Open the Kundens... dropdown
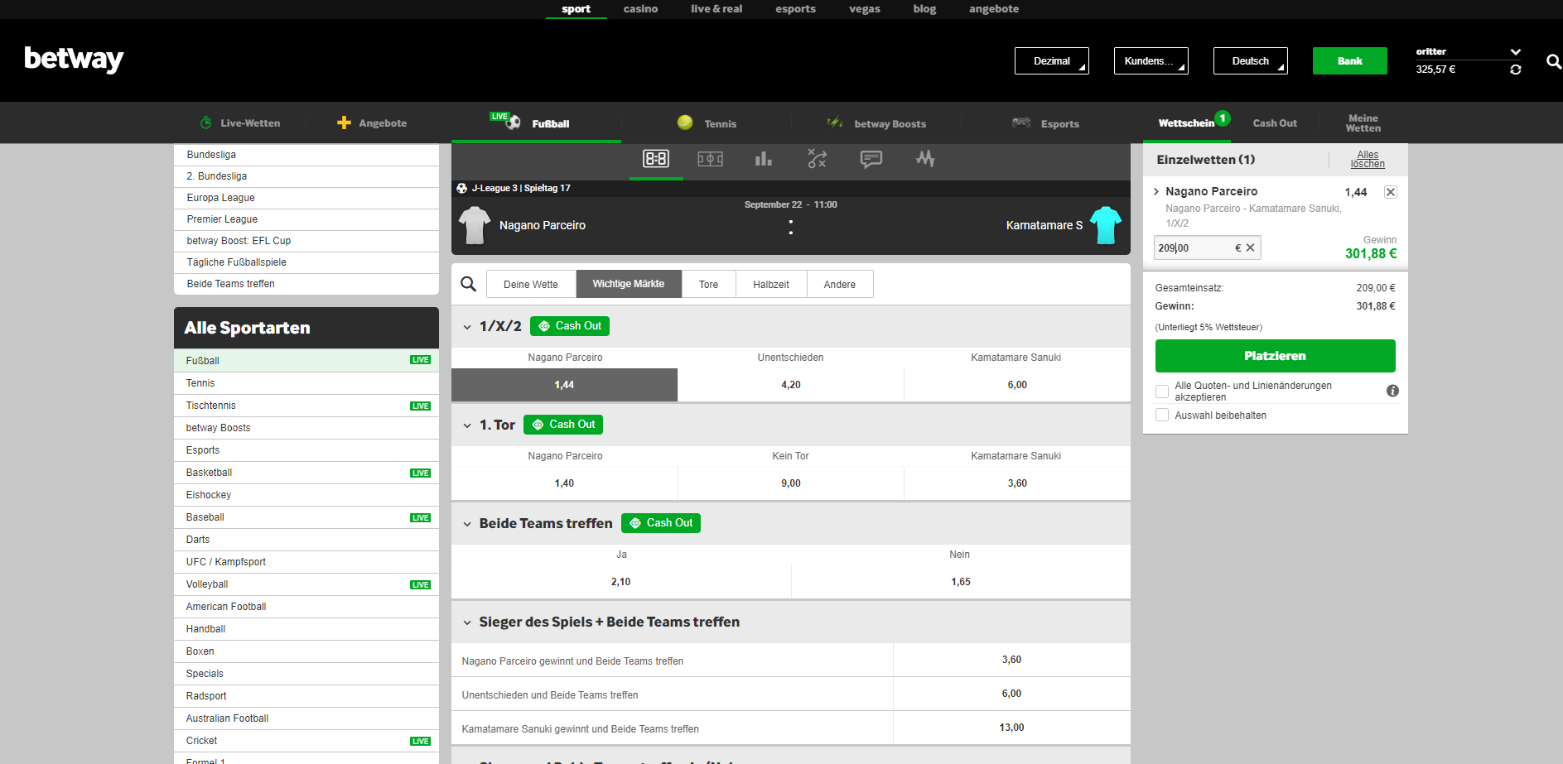This screenshot has height=764, width=1563. point(1151,61)
